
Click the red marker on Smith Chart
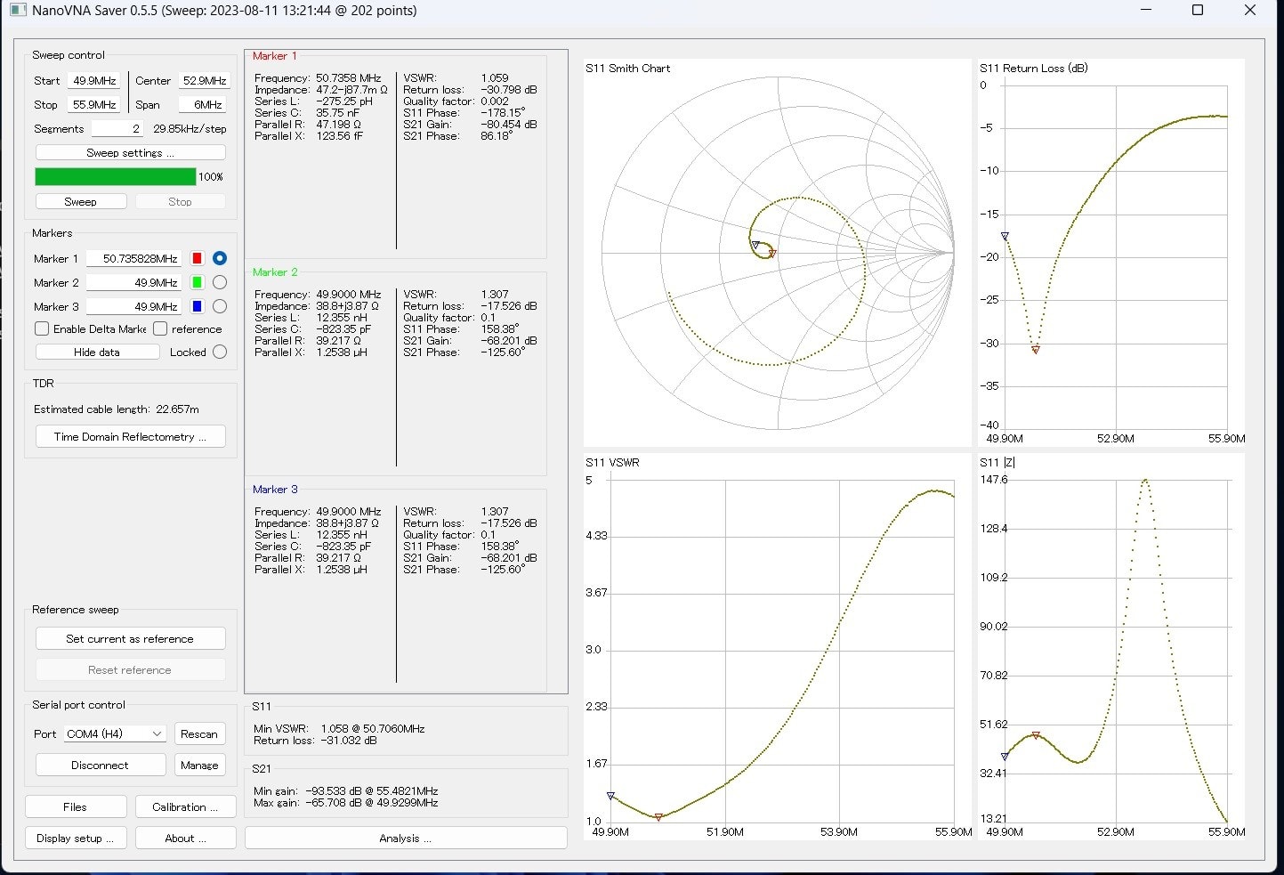(772, 254)
